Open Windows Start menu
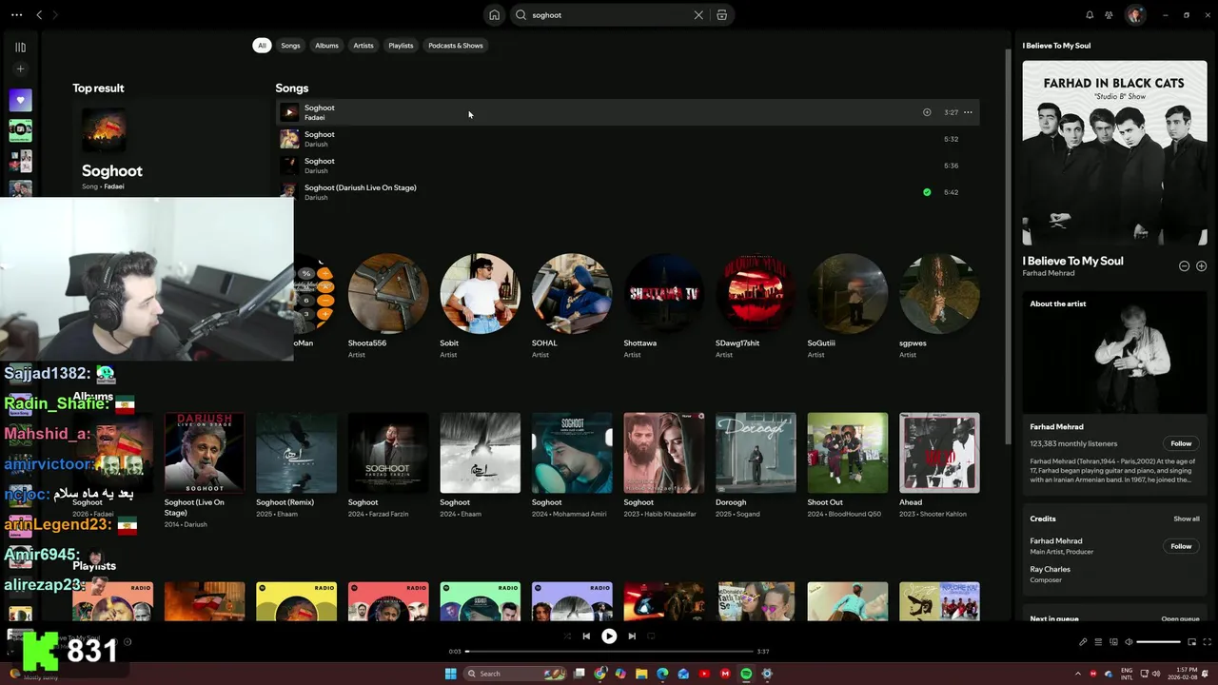The width and height of the screenshot is (1218, 685). pos(450,674)
